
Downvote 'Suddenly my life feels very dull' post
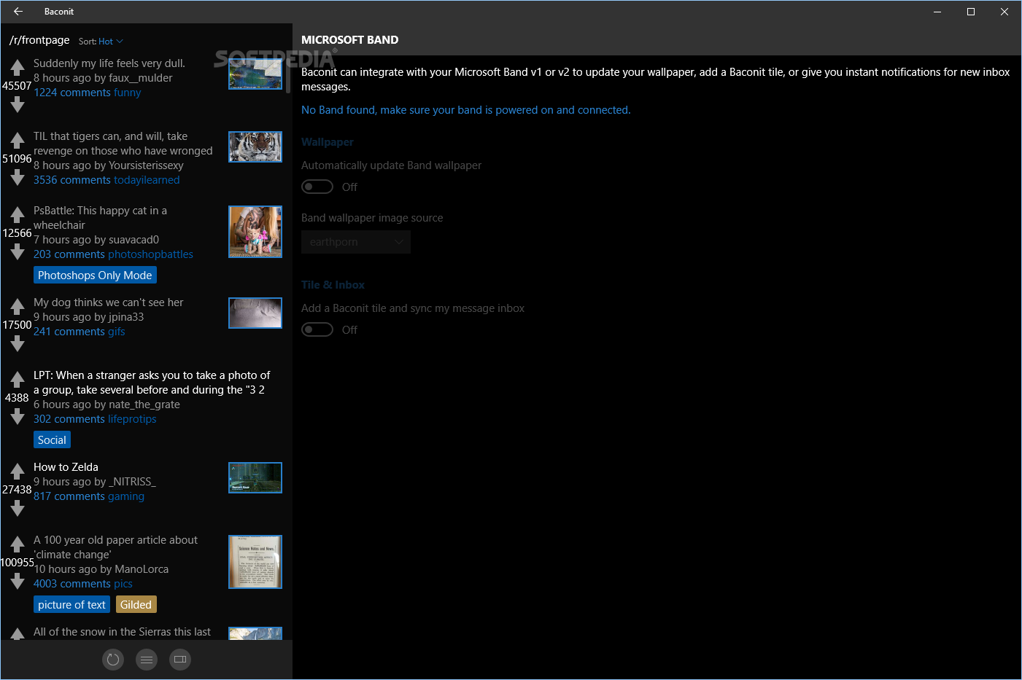(18, 105)
